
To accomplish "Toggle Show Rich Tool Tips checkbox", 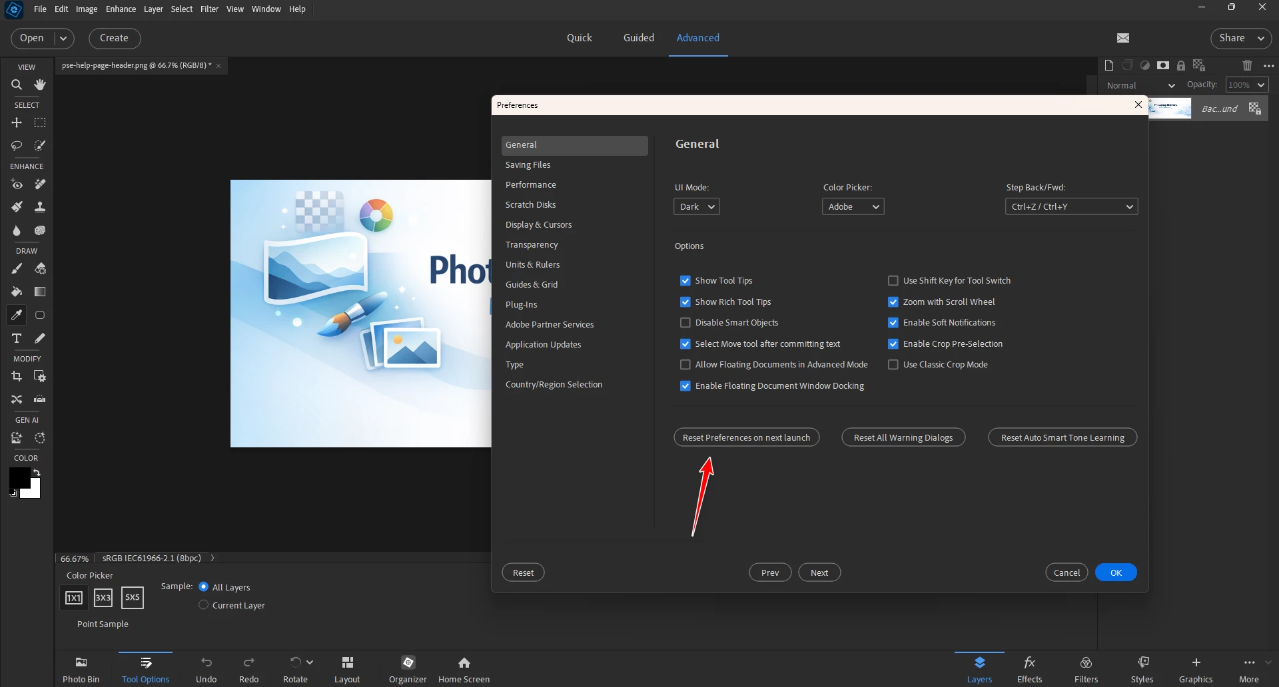I will pyautogui.click(x=685, y=302).
